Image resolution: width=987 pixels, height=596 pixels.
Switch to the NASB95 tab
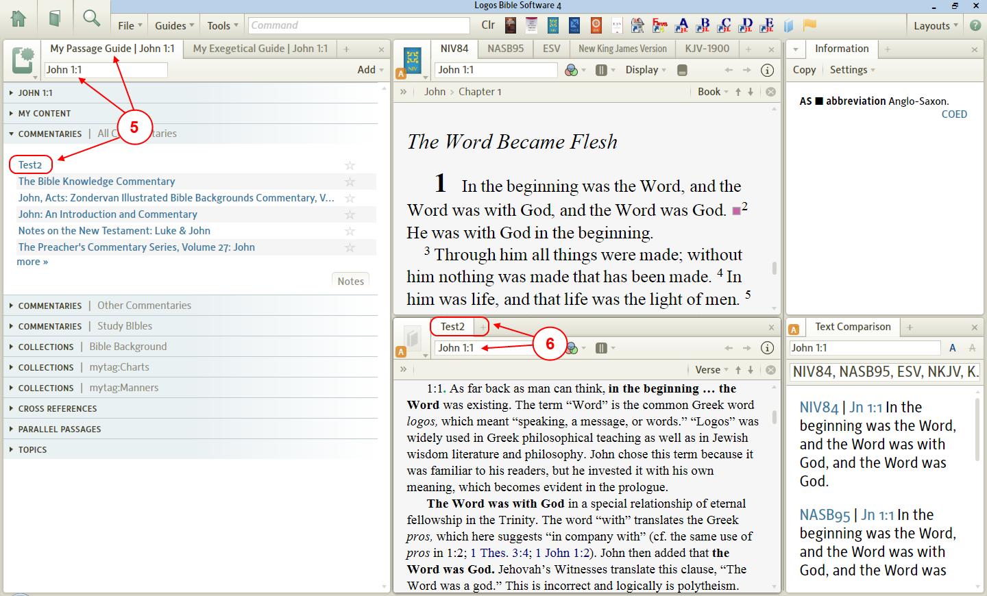click(505, 49)
